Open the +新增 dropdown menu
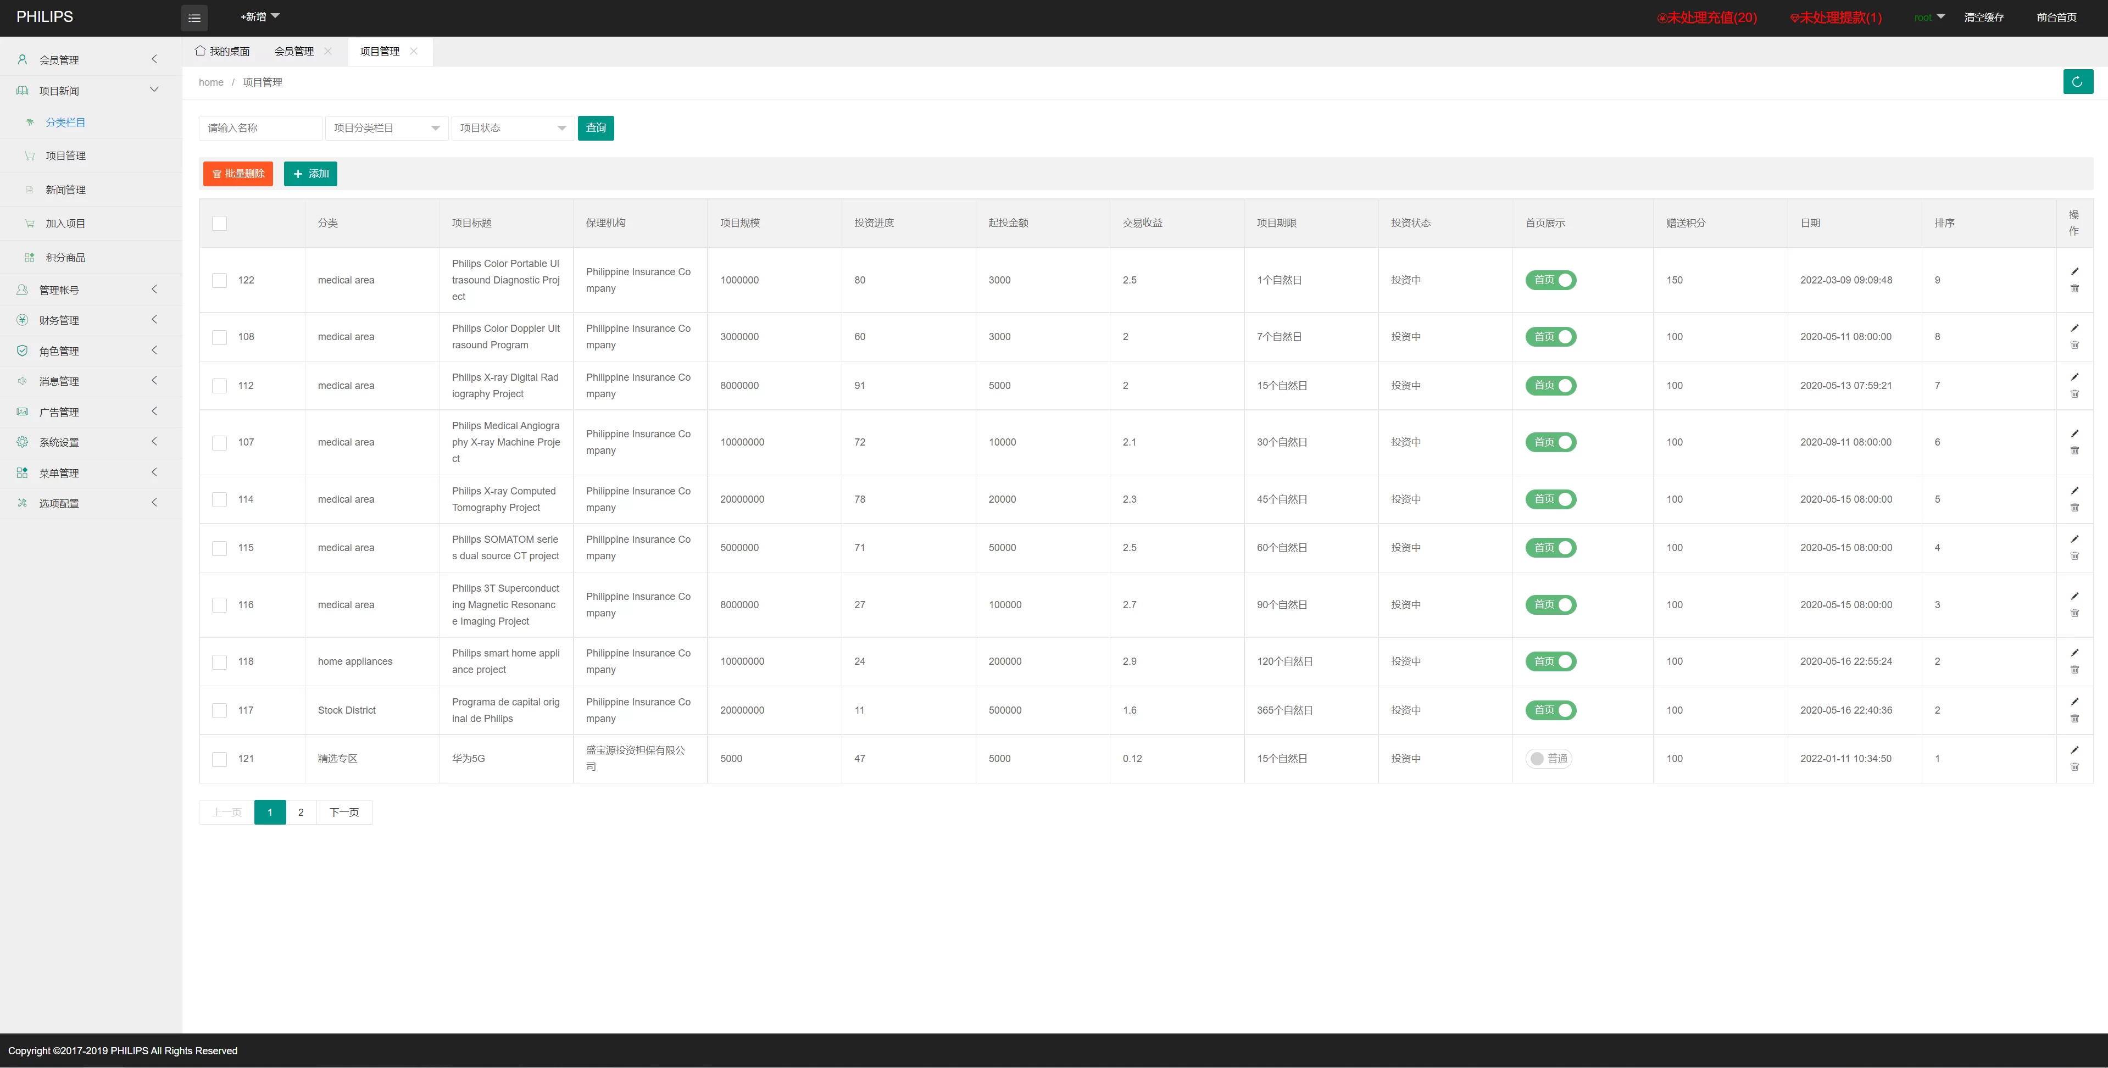 [x=259, y=16]
